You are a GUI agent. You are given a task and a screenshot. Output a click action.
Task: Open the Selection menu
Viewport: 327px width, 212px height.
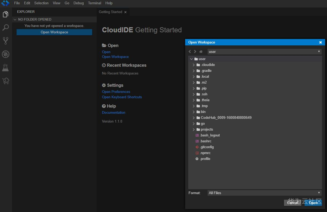(41, 3)
